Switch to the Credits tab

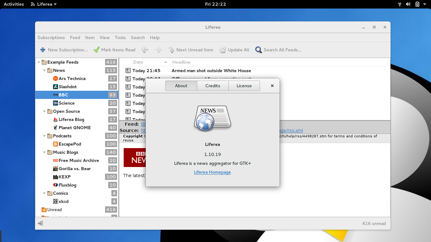[213, 86]
